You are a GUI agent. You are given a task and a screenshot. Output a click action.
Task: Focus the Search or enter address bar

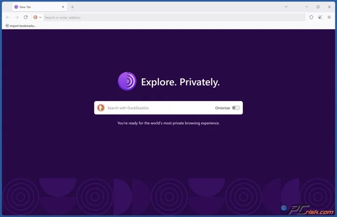[171, 17]
